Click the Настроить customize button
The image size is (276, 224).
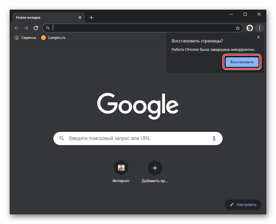tap(243, 204)
